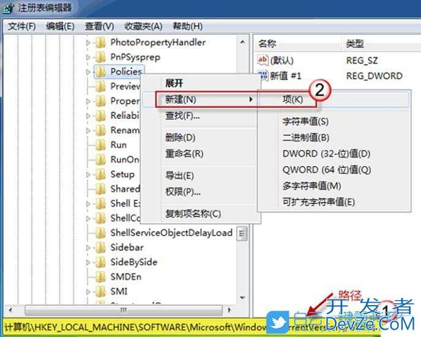Open the 帮助(H) menu

tap(188, 26)
